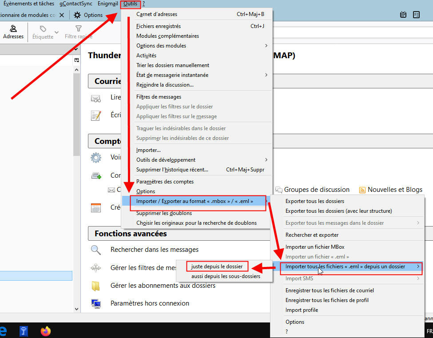Image resolution: width=433 pixels, height=338 pixels.
Task: Choose Enregistrer tous les fichiers de courriel
Action: [347, 290]
